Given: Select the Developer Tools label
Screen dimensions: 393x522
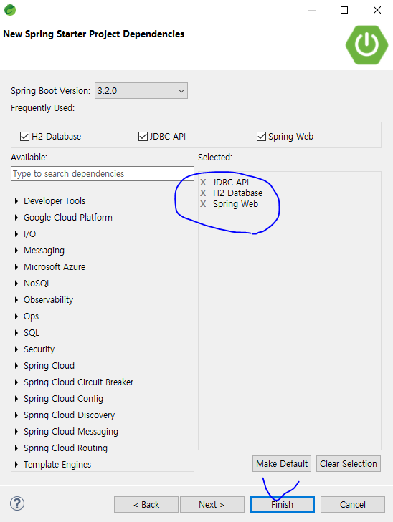Looking at the screenshot, I should [x=55, y=201].
